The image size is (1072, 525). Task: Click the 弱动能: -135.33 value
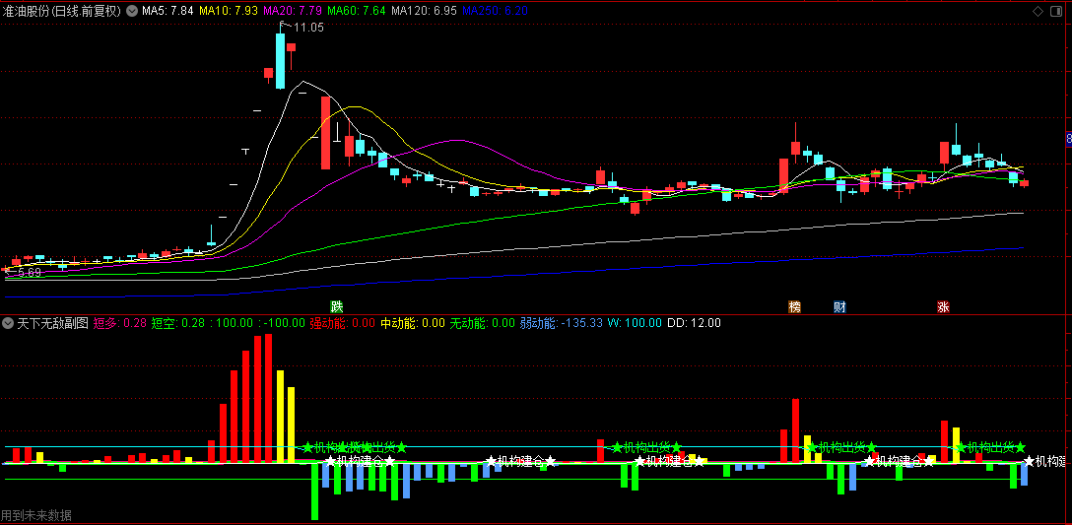pos(562,323)
